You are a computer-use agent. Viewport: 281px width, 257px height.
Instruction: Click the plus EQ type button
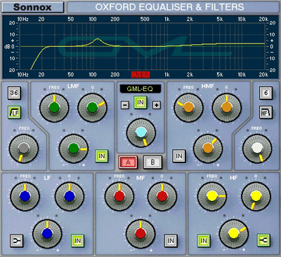[x=157, y=105]
